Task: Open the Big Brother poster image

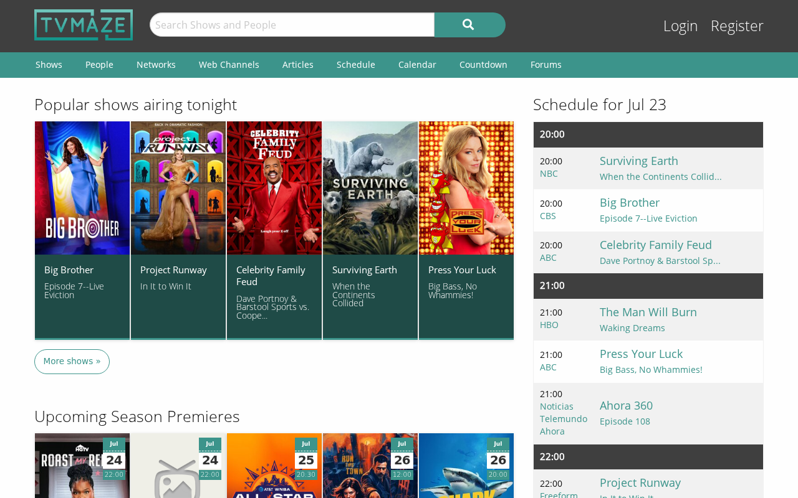Action: tap(82, 188)
